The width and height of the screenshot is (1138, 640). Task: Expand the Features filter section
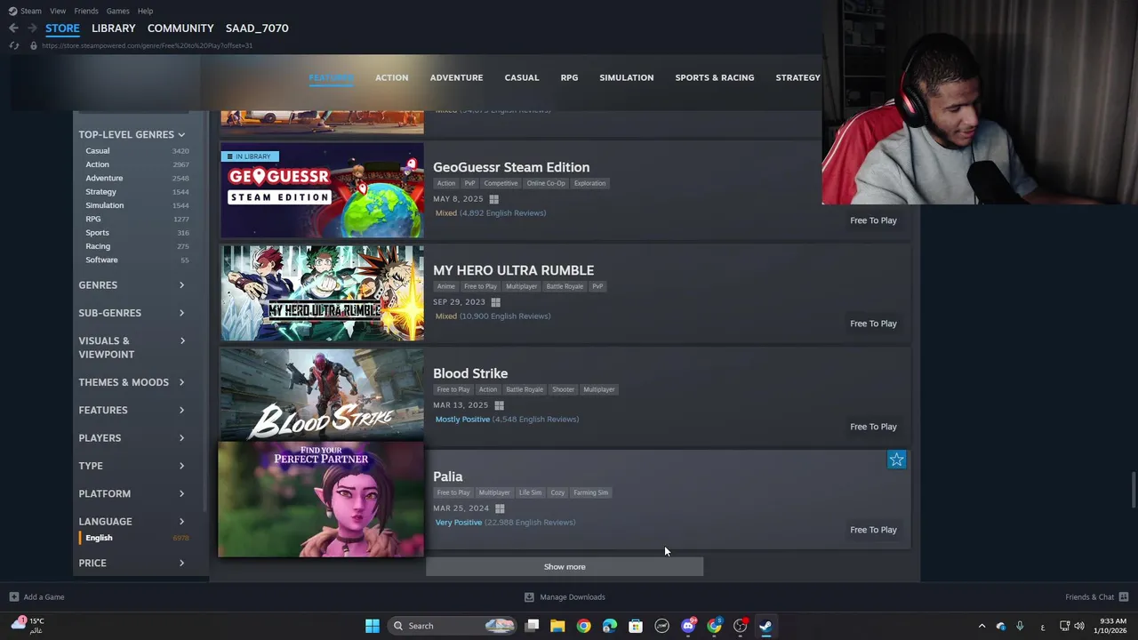pos(132,410)
